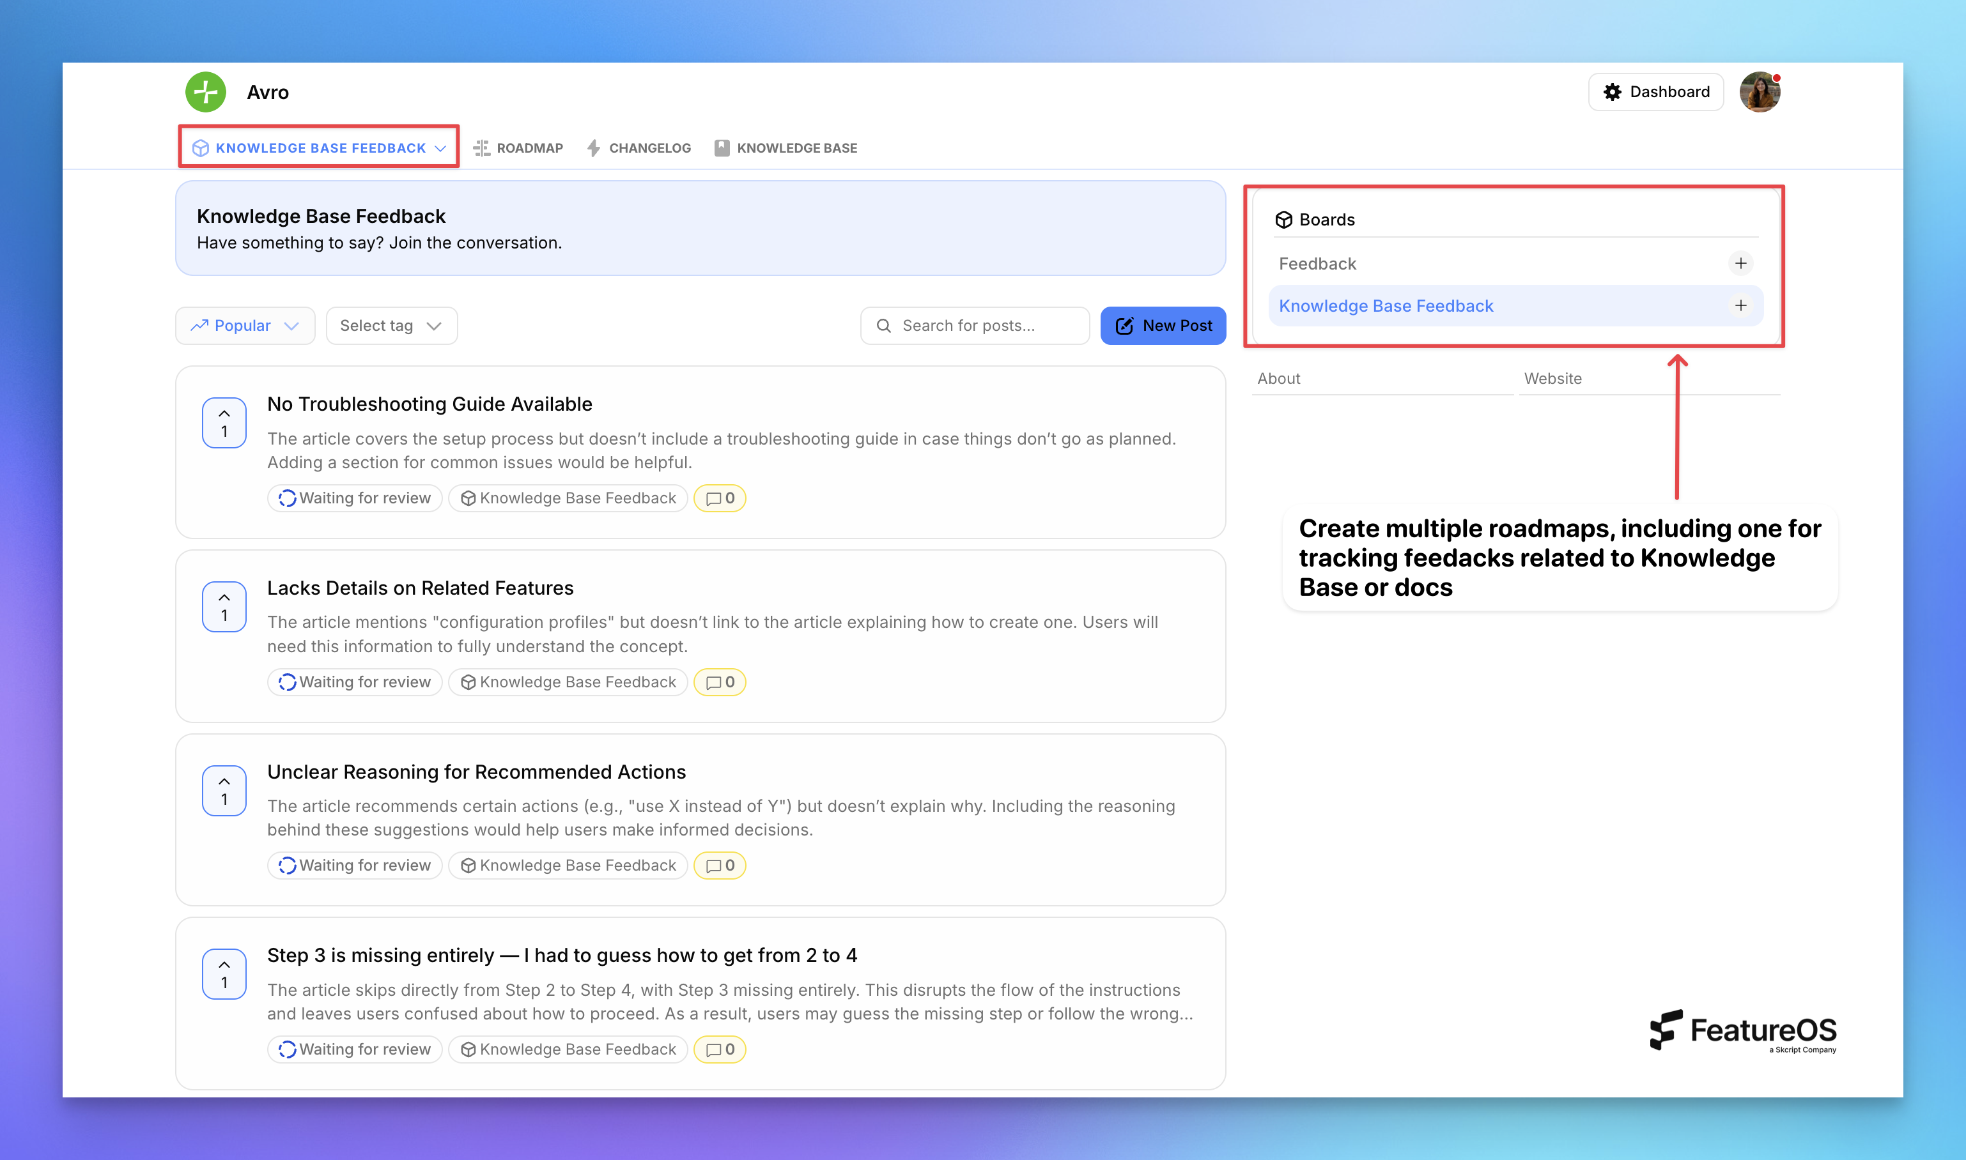Upvote the Step 3 is missing entirely post
This screenshot has width=1966, height=1160.
[x=224, y=974]
